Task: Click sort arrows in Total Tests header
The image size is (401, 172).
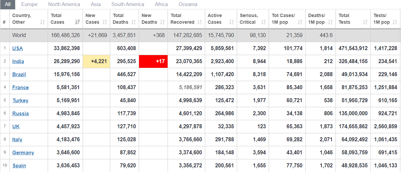Action: click(x=365, y=22)
